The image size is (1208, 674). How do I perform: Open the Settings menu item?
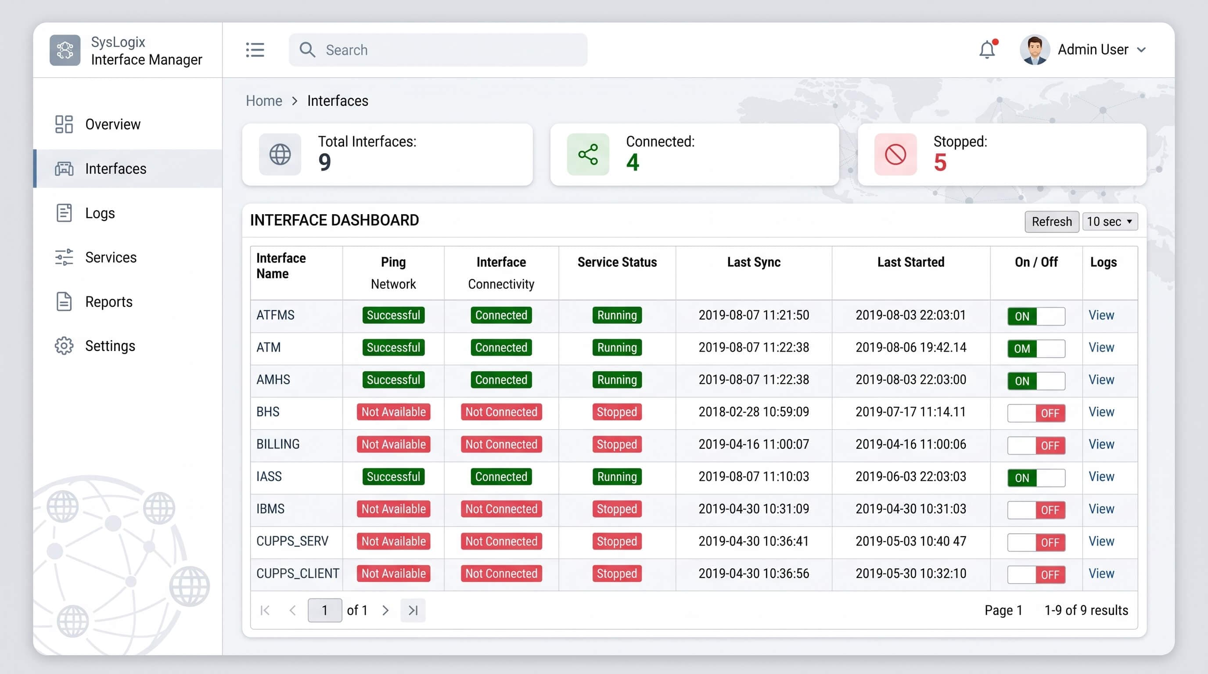point(128,346)
